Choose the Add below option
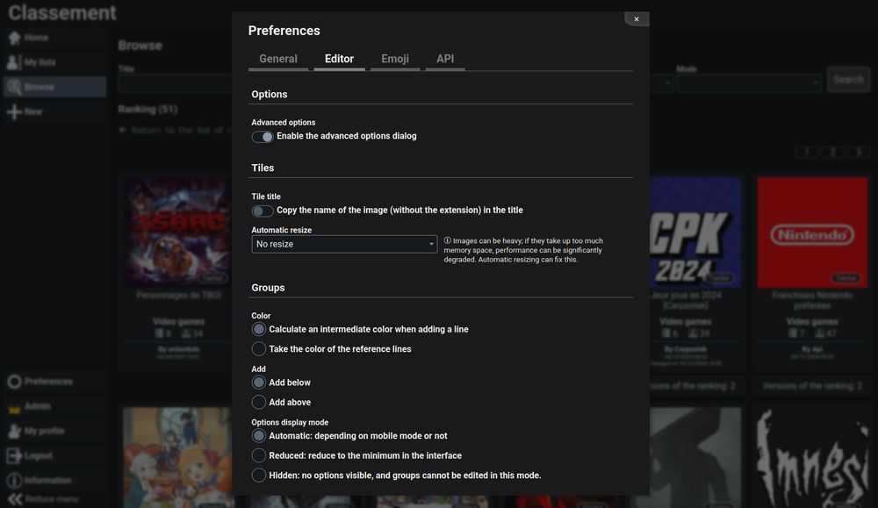The width and height of the screenshot is (878, 508). pyautogui.click(x=259, y=383)
